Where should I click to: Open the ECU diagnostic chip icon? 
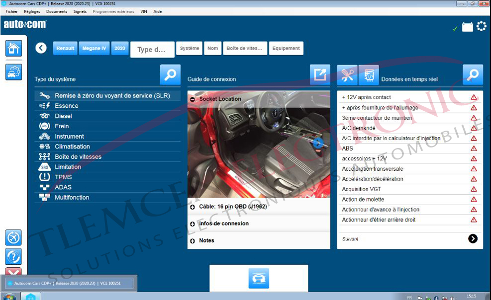coord(369,75)
